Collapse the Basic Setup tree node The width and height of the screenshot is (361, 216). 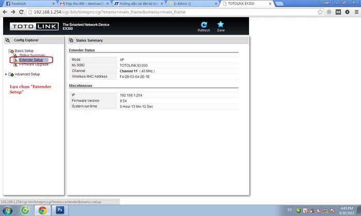11,51
